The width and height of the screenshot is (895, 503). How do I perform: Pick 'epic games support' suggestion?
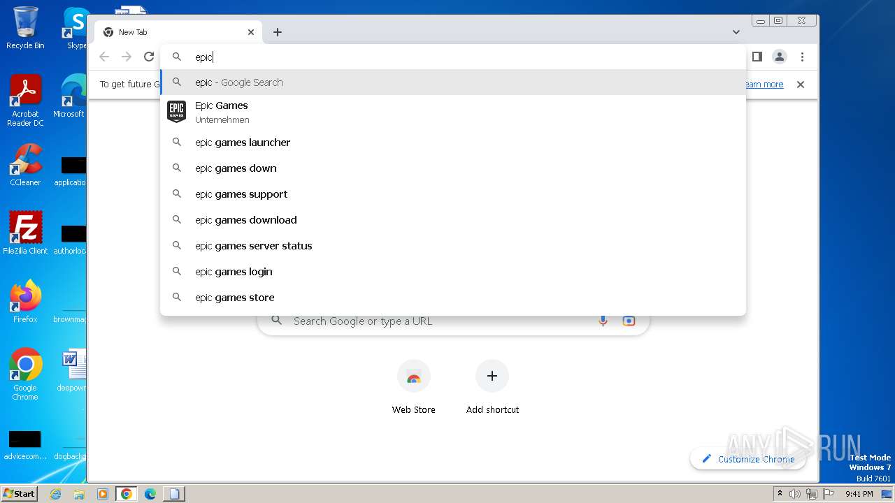pyautogui.click(x=453, y=194)
